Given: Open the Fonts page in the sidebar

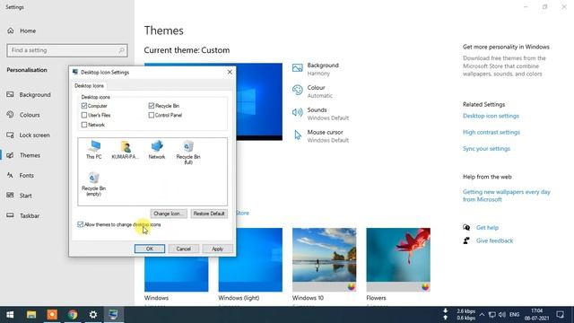Looking at the screenshot, I should coord(26,176).
